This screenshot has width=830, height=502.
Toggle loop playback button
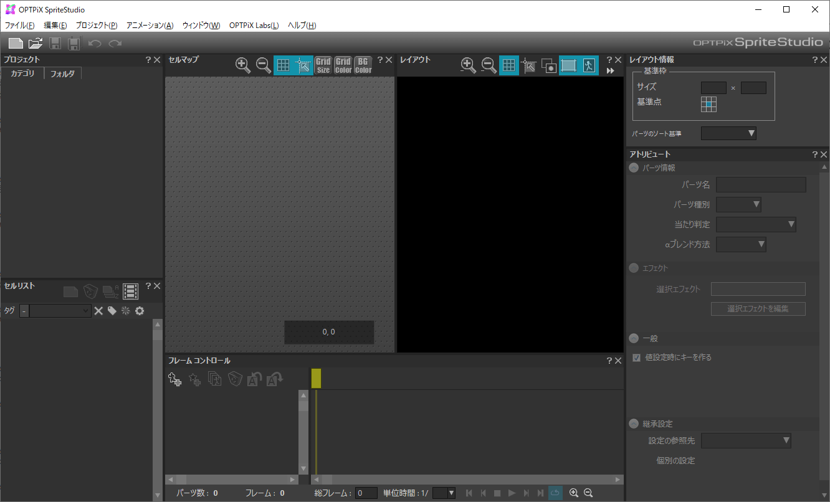pyautogui.click(x=555, y=493)
